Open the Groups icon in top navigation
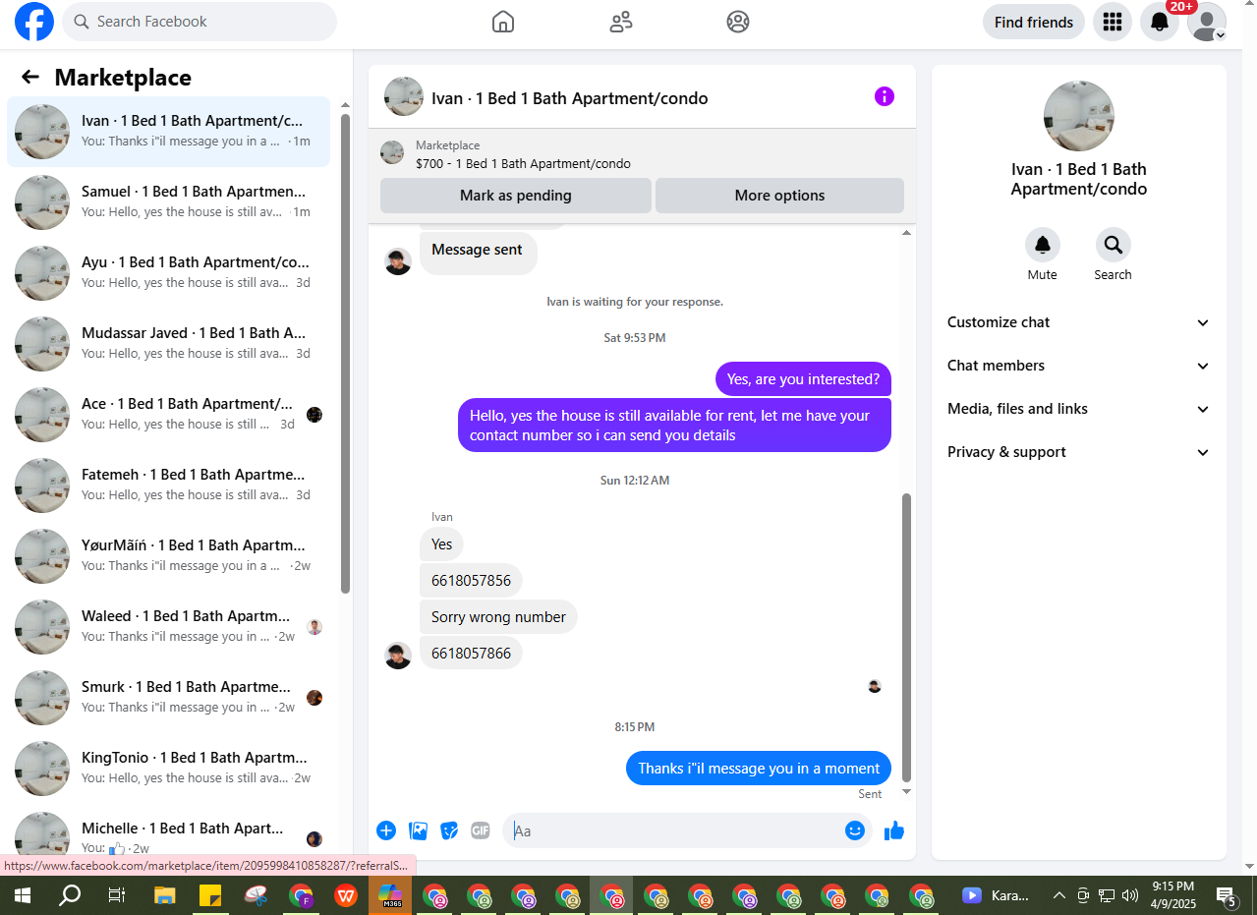Image resolution: width=1257 pixels, height=915 pixels. (x=738, y=22)
